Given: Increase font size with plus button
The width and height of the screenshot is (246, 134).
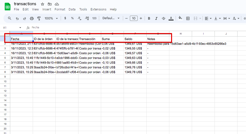Looking at the screenshot, I should pyautogui.click(x=141, y=18).
